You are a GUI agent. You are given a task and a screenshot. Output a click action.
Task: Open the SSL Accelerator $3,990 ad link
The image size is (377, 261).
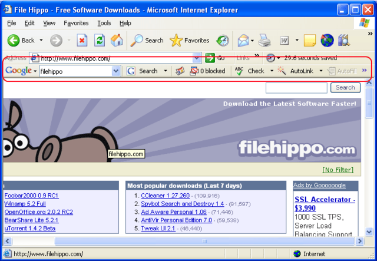(x=325, y=204)
